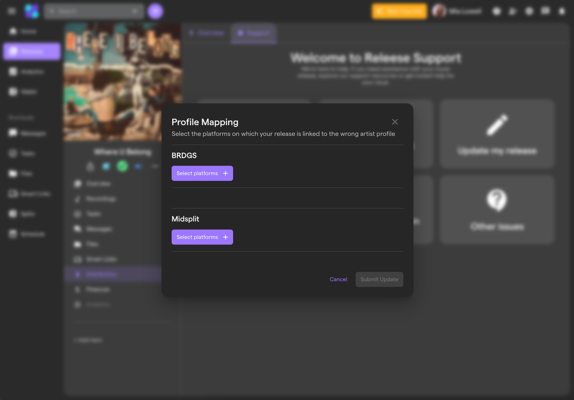This screenshot has height=400, width=574.
Task: Open the Other issues question mark card
Action: (x=497, y=209)
